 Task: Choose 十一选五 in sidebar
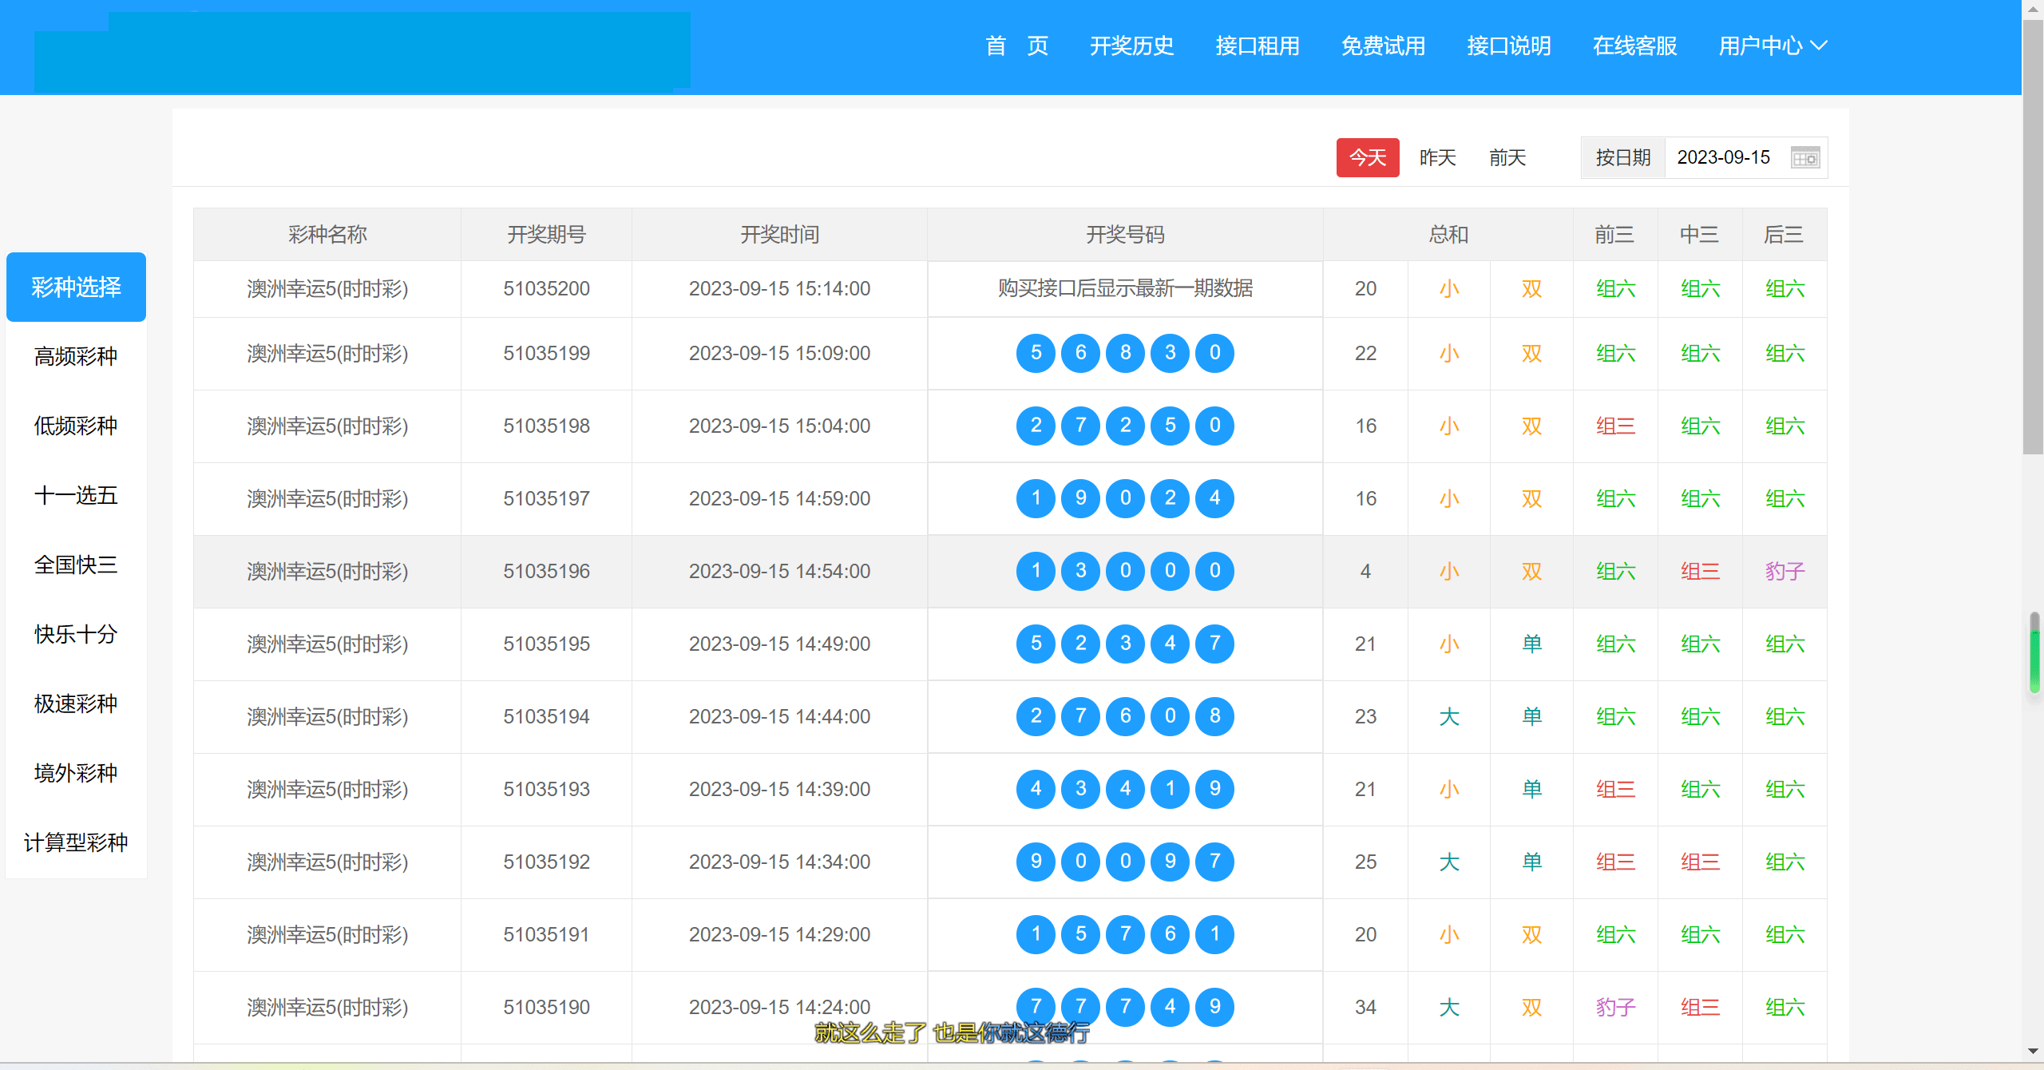(76, 495)
